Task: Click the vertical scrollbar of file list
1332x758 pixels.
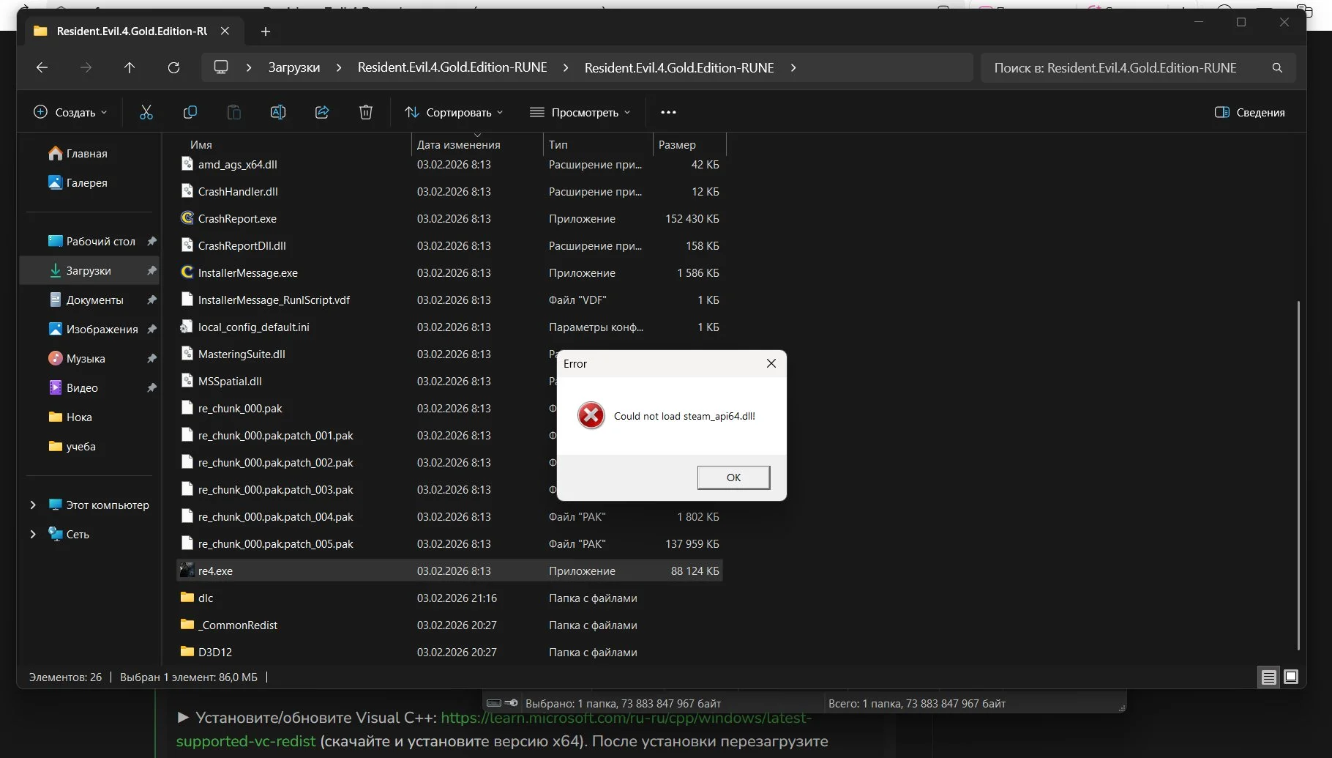Action: 1298,475
